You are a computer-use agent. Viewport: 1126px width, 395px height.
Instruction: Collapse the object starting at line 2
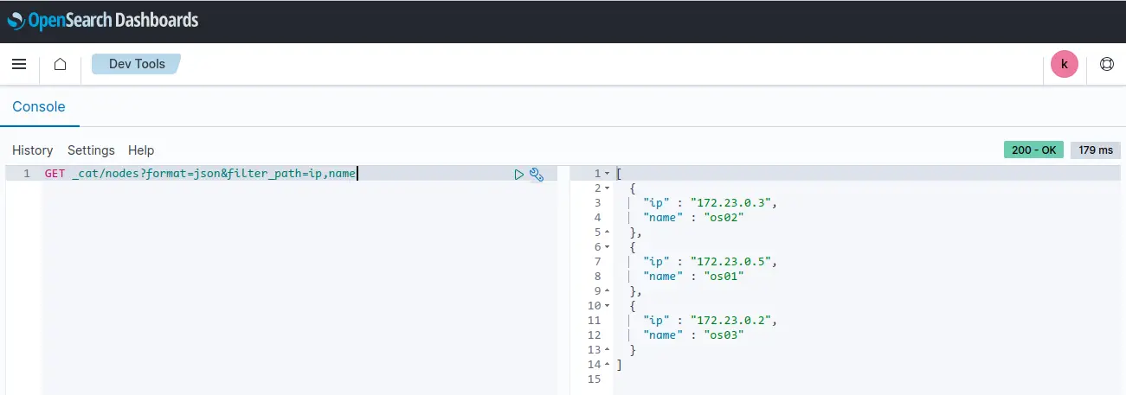[x=607, y=188]
